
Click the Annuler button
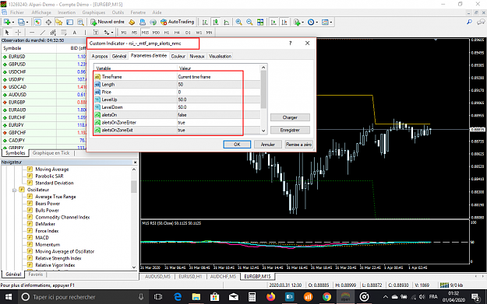268,145
